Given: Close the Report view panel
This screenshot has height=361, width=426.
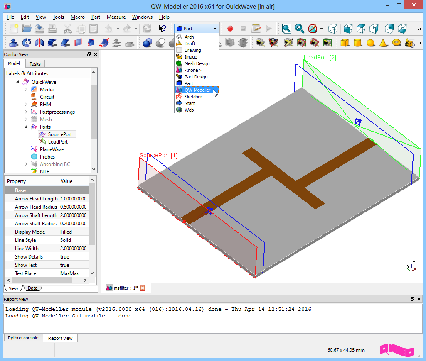Looking at the screenshot, I should click(x=419, y=299).
